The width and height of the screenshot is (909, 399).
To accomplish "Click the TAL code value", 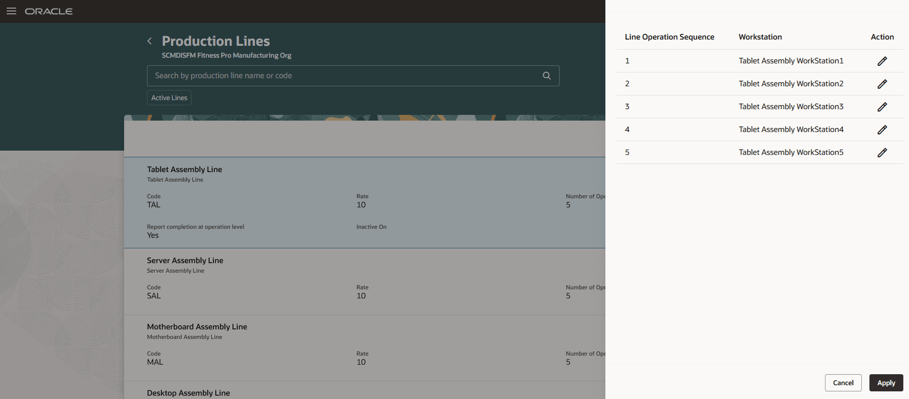I will (x=154, y=205).
